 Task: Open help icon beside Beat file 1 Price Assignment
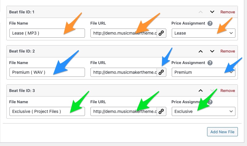(x=210, y=23)
